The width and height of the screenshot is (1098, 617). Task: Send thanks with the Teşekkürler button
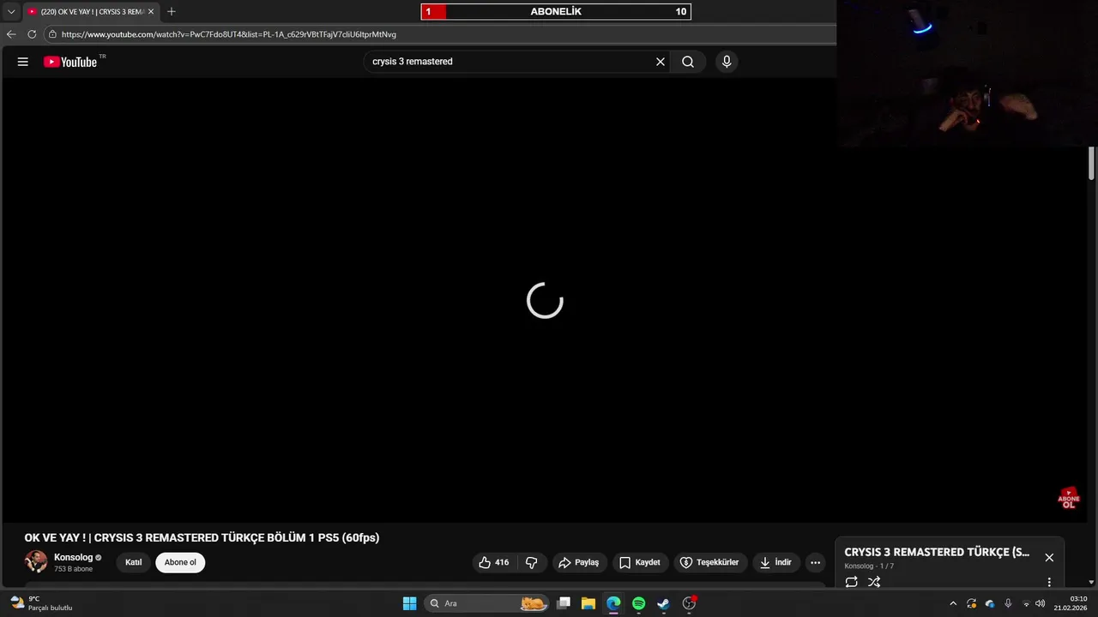coord(709,562)
